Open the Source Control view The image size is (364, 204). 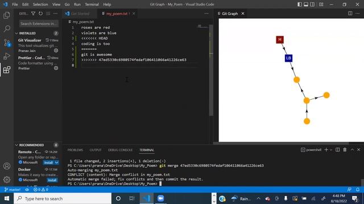7,42
